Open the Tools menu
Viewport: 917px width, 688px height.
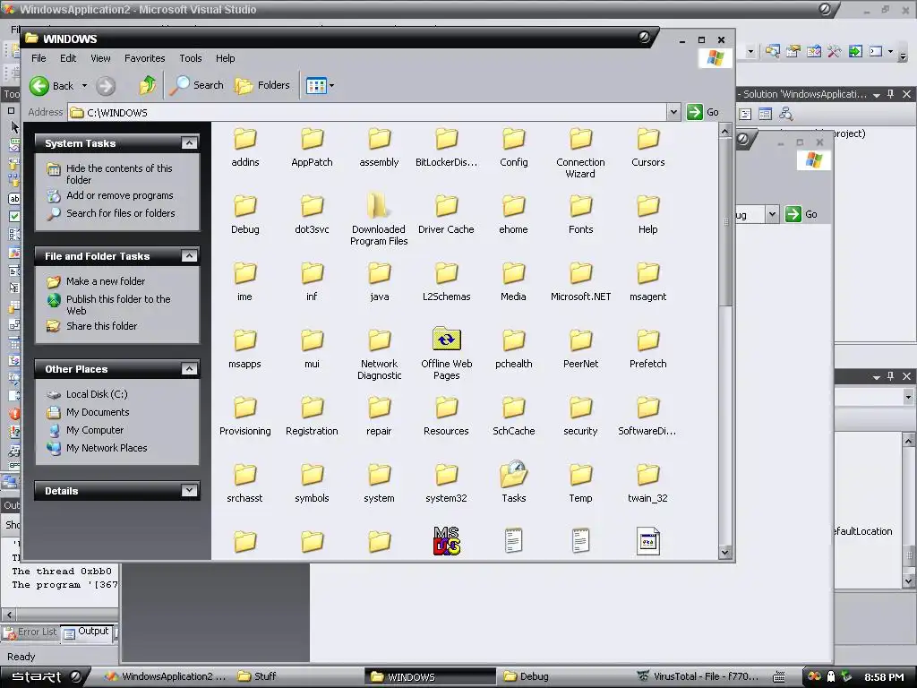click(190, 58)
